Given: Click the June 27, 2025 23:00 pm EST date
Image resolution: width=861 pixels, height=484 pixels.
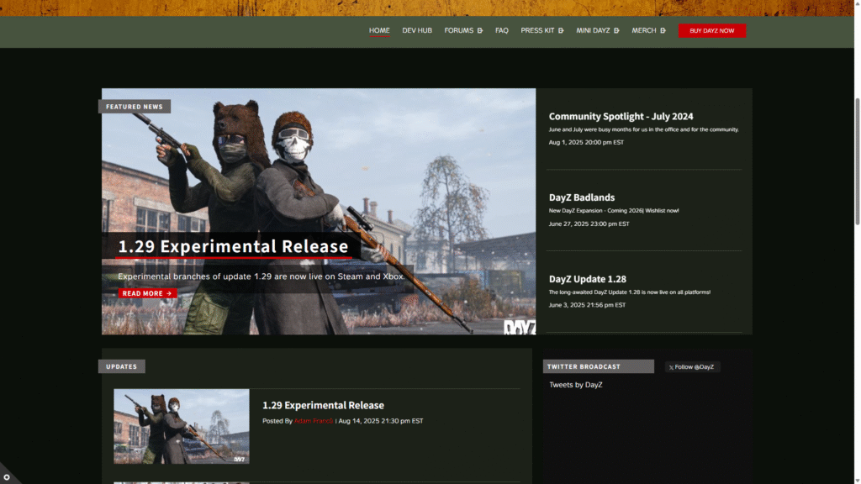Looking at the screenshot, I should click(589, 224).
